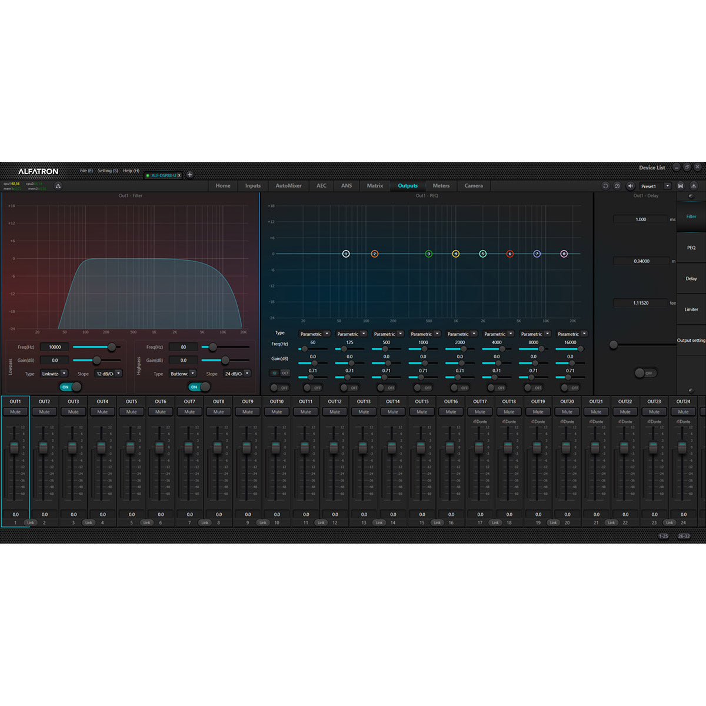Click the download icon next to the CPU stats
This screenshot has height=706, width=706.
pyautogui.click(x=58, y=185)
